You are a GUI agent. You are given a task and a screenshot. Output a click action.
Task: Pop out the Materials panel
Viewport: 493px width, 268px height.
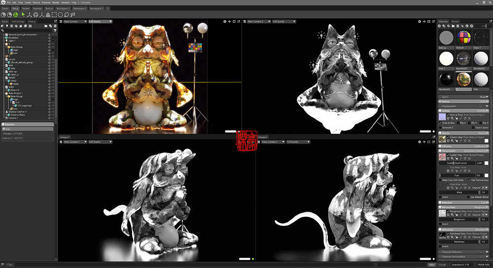click(x=491, y=21)
